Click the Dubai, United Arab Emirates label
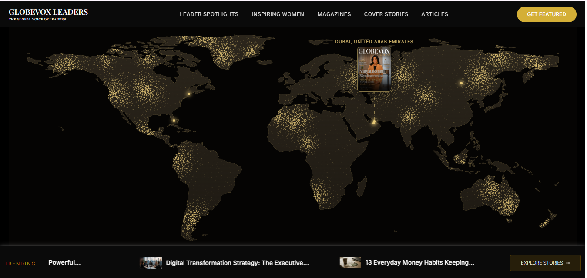The height and width of the screenshot is (278, 587). coord(374,42)
